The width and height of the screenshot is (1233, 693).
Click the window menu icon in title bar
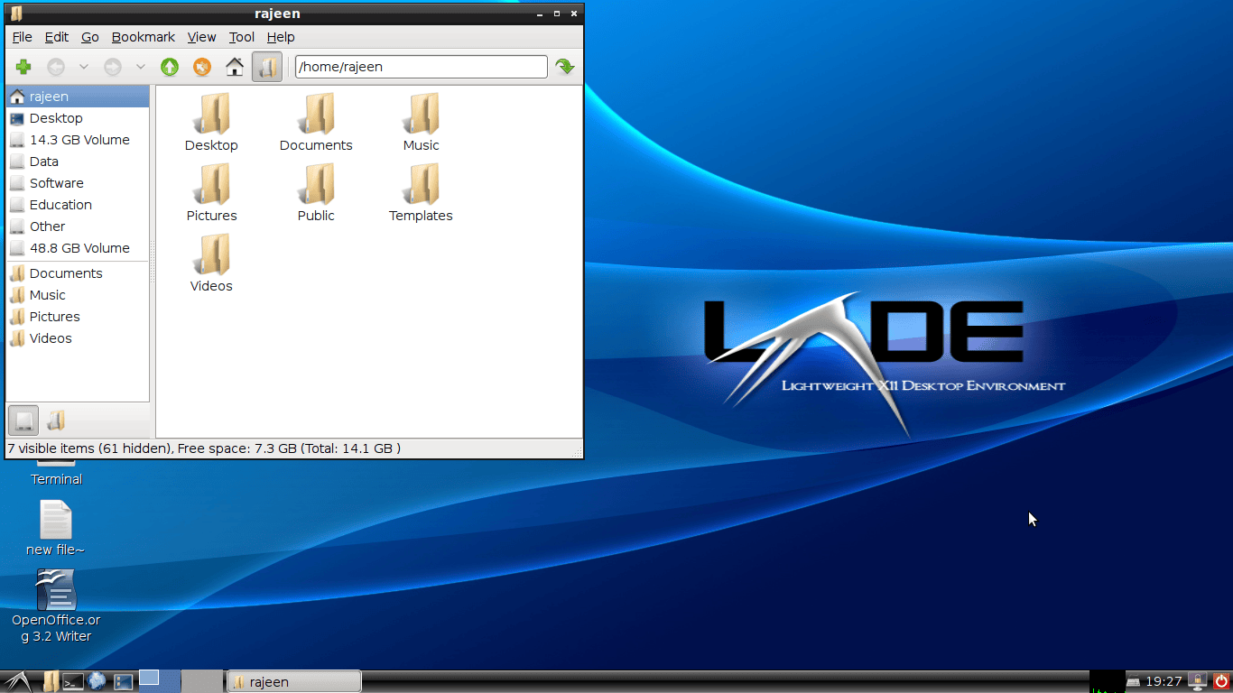(16, 14)
